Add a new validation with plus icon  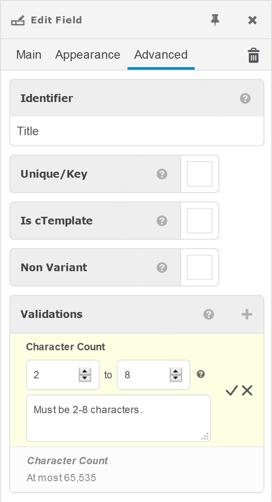pyautogui.click(x=247, y=314)
